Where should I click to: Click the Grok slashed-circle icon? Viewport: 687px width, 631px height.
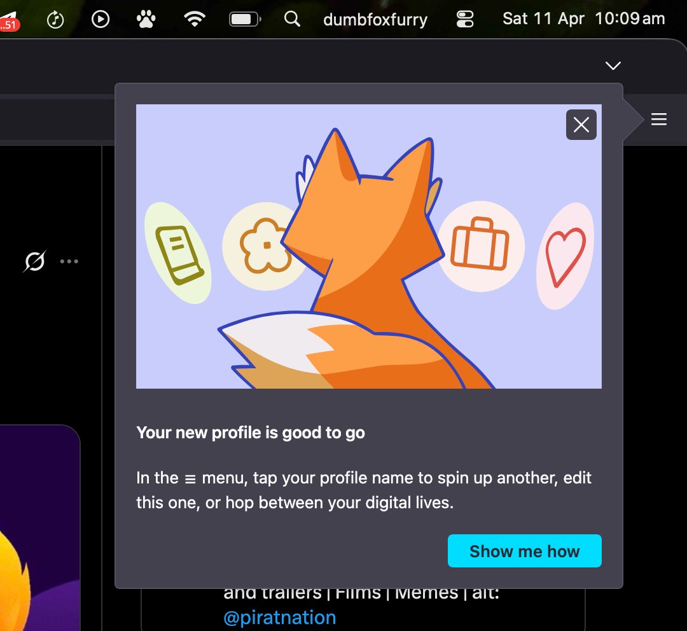[34, 261]
